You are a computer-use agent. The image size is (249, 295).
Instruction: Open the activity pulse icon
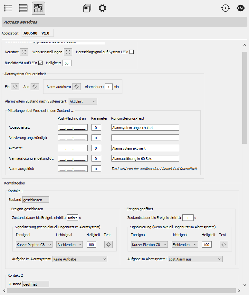tap(241, 8)
